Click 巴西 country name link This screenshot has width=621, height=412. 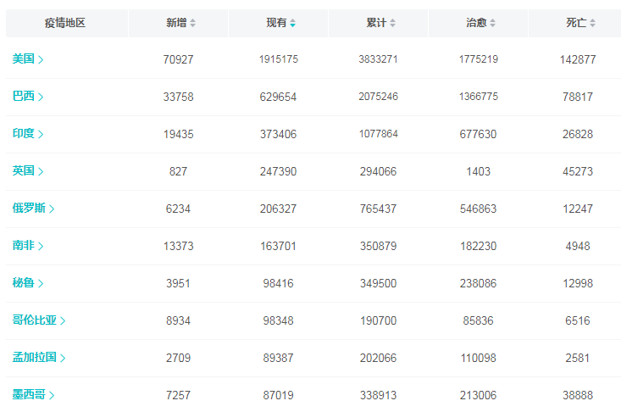23,97
